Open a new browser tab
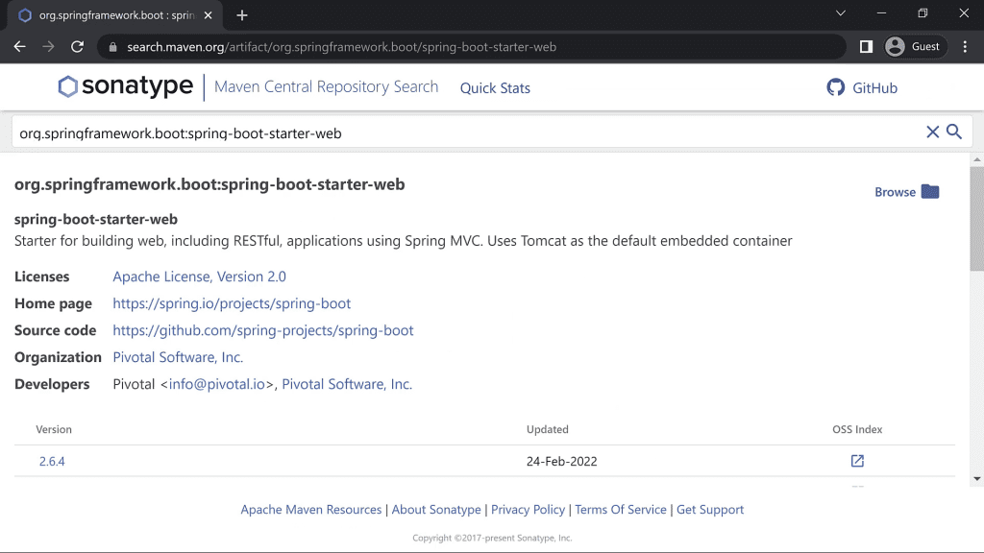The height and width of the screenshot is (553, 984). coord(242,15)
